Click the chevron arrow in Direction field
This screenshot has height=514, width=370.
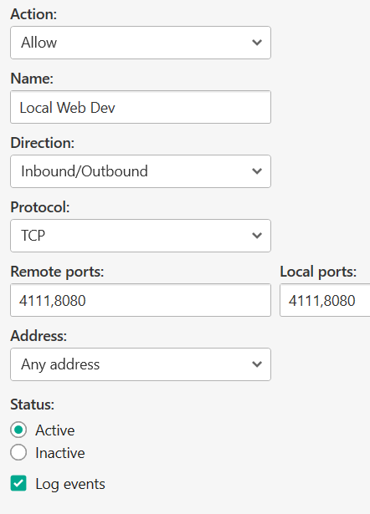pos(257,171)
